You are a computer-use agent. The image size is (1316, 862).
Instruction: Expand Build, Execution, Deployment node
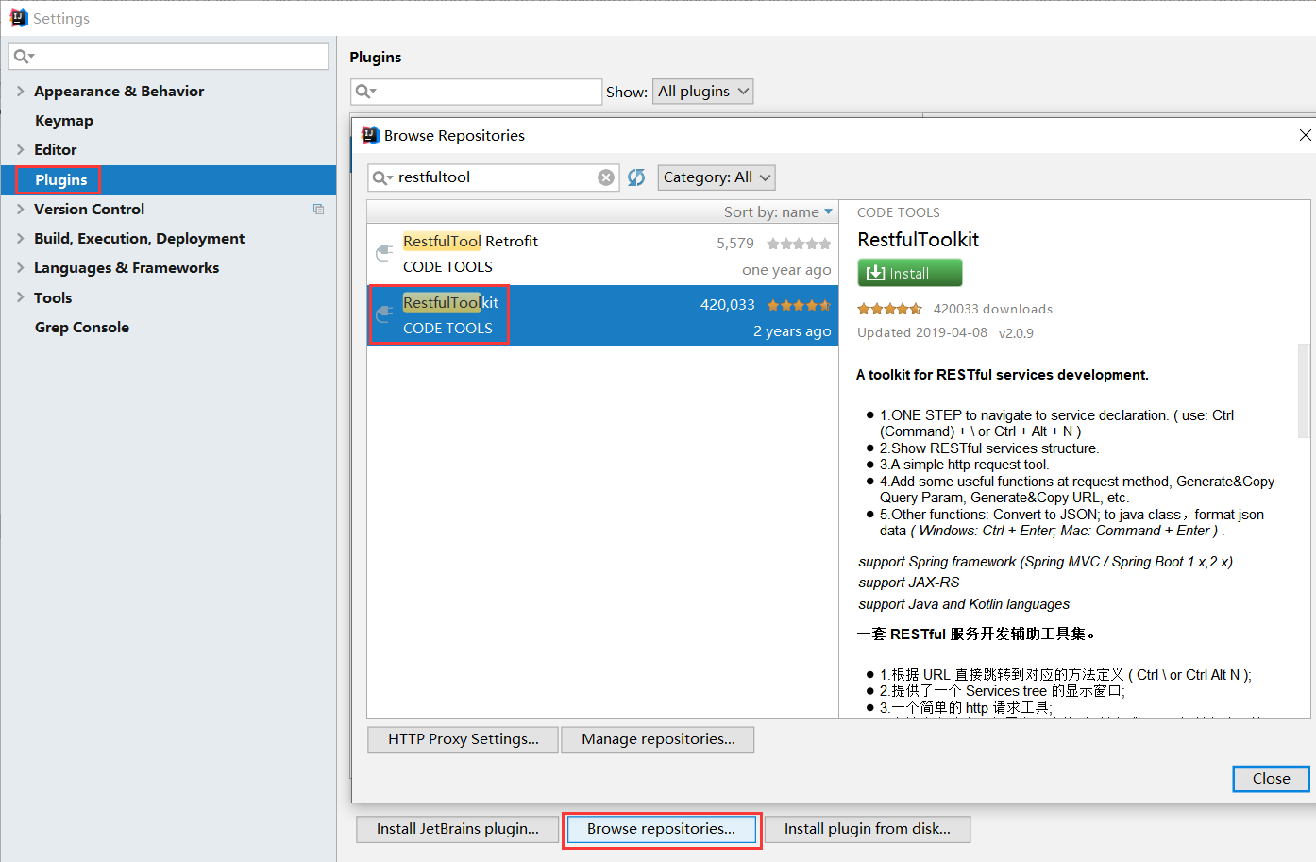point(21,238)
